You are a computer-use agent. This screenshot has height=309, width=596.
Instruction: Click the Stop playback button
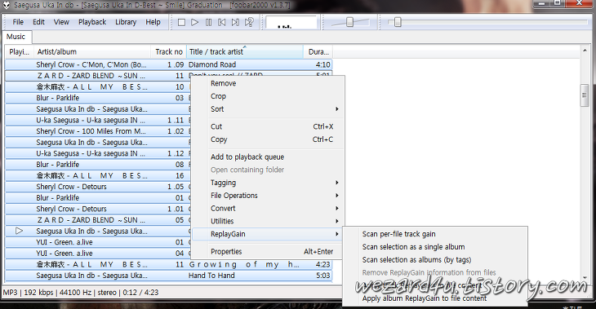coord(182,22)
